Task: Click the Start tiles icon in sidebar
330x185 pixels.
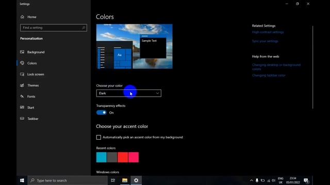Action: [22, 107]
